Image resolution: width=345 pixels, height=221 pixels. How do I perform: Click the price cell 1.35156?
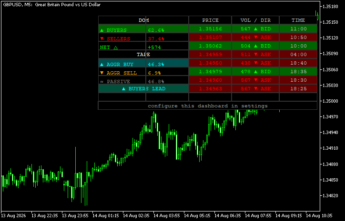tap(210, 29)
